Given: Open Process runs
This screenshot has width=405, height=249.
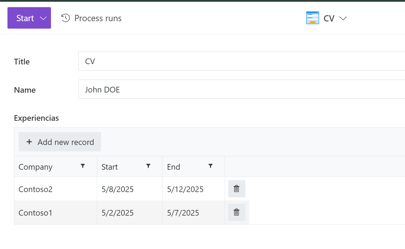Looking at the screenshot, I should (91, 18).
